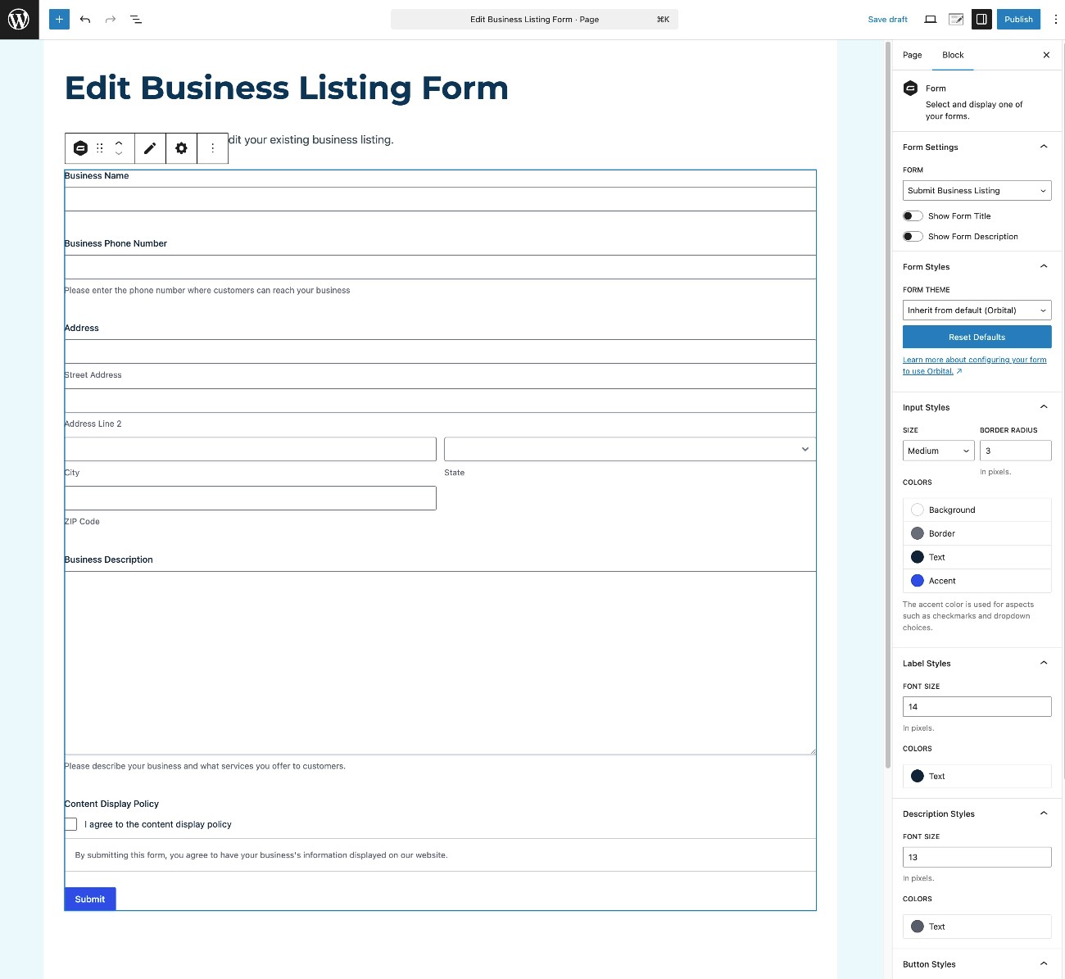The image size is (1065, 979).
Task: Open the Form Theme dropdown
Action: [977, 310]
